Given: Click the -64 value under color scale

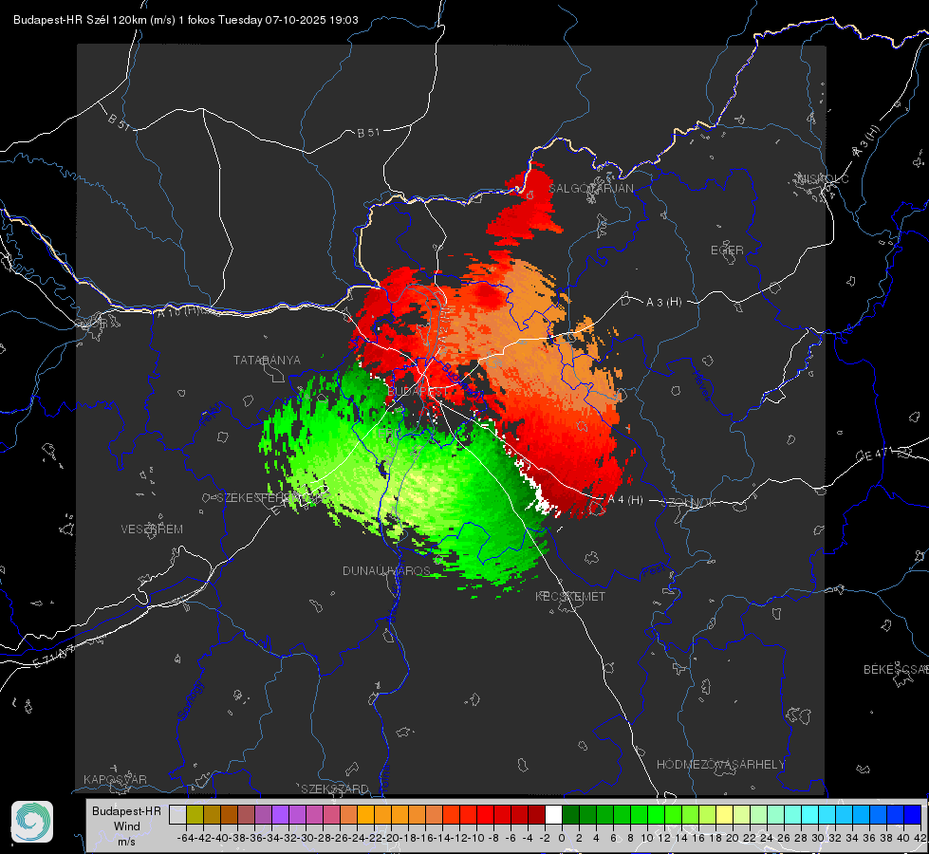Looking at the screenshot, I should point(186,838).
